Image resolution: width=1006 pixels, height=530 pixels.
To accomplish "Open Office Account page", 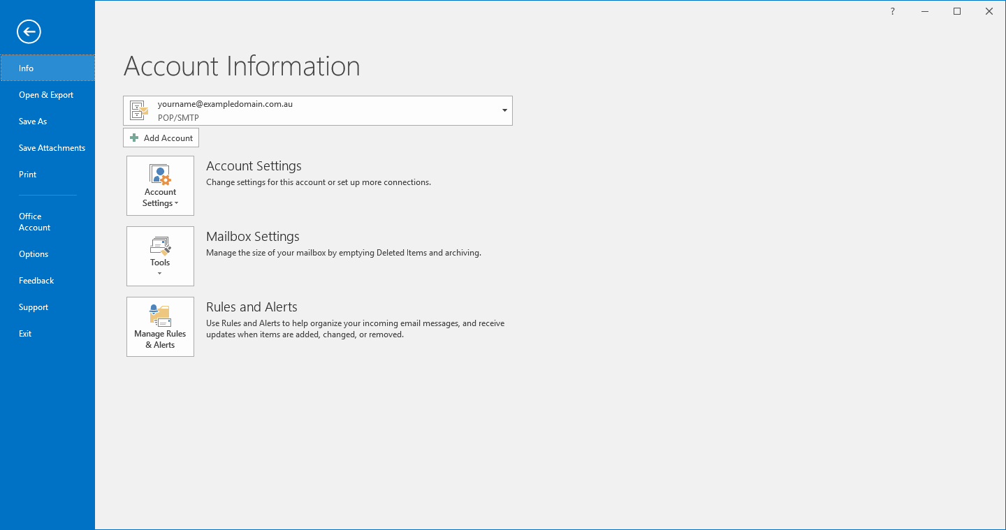I will [x=34, y=222].
